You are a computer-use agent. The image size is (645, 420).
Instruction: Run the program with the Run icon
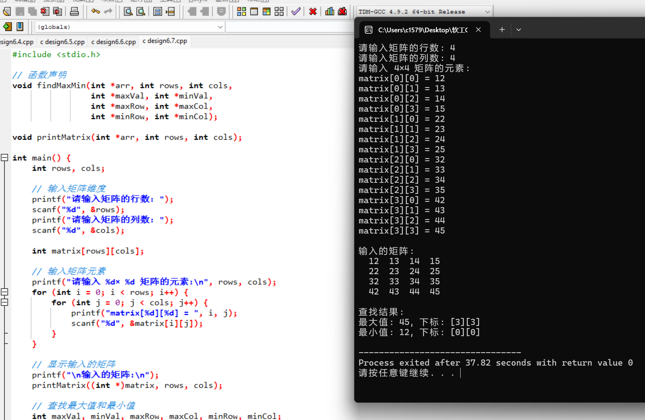[x=254, y=12]
